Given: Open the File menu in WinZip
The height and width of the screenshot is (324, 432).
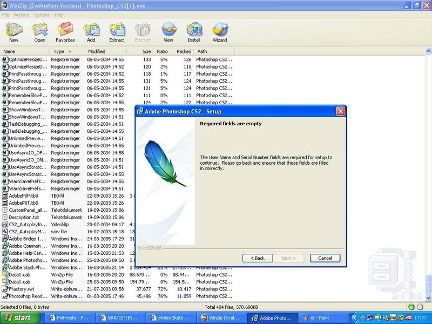Looking at the screenshot, I should coord(5,15).
